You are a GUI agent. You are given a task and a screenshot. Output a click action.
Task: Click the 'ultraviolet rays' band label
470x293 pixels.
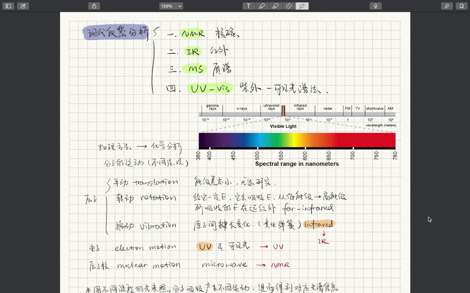[271, 107]
